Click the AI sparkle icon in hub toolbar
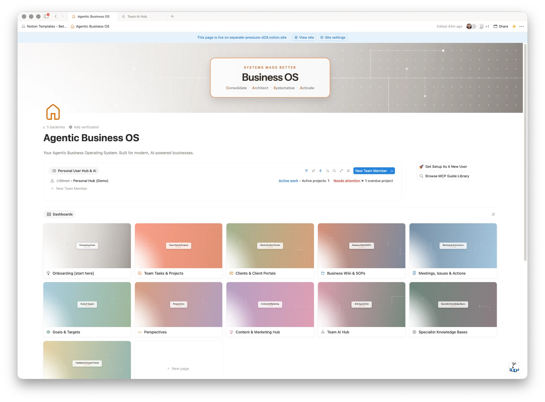 [x=327, y=171]
